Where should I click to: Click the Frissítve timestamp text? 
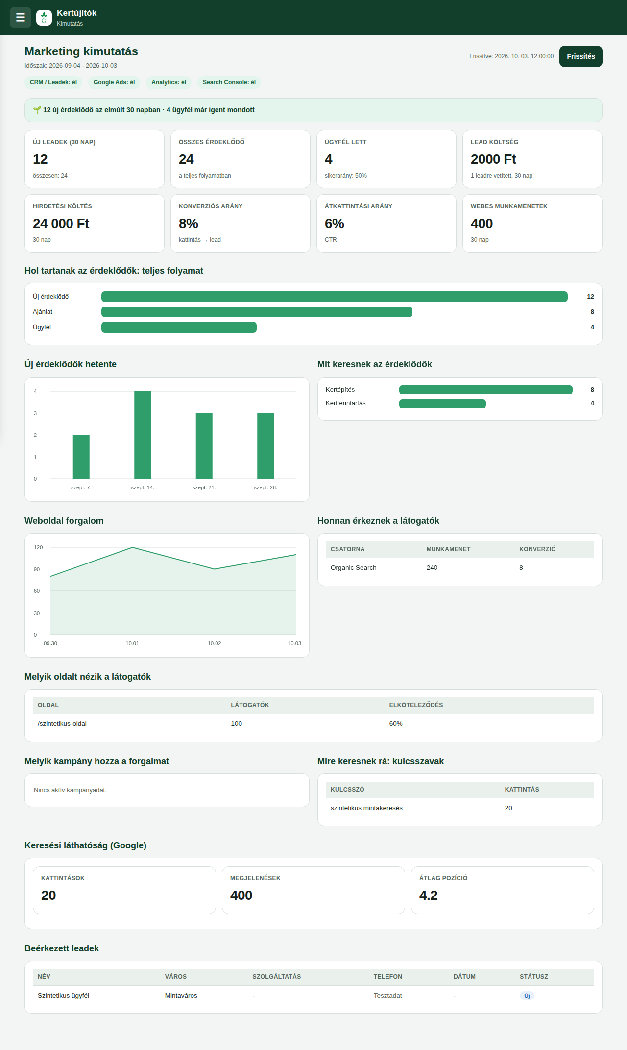tap(511, 56)
